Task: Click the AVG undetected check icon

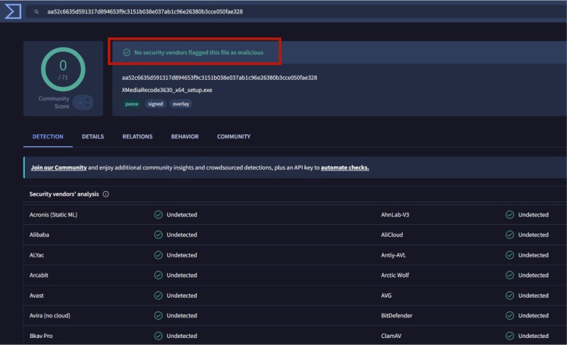Action: tap(510, 296)
